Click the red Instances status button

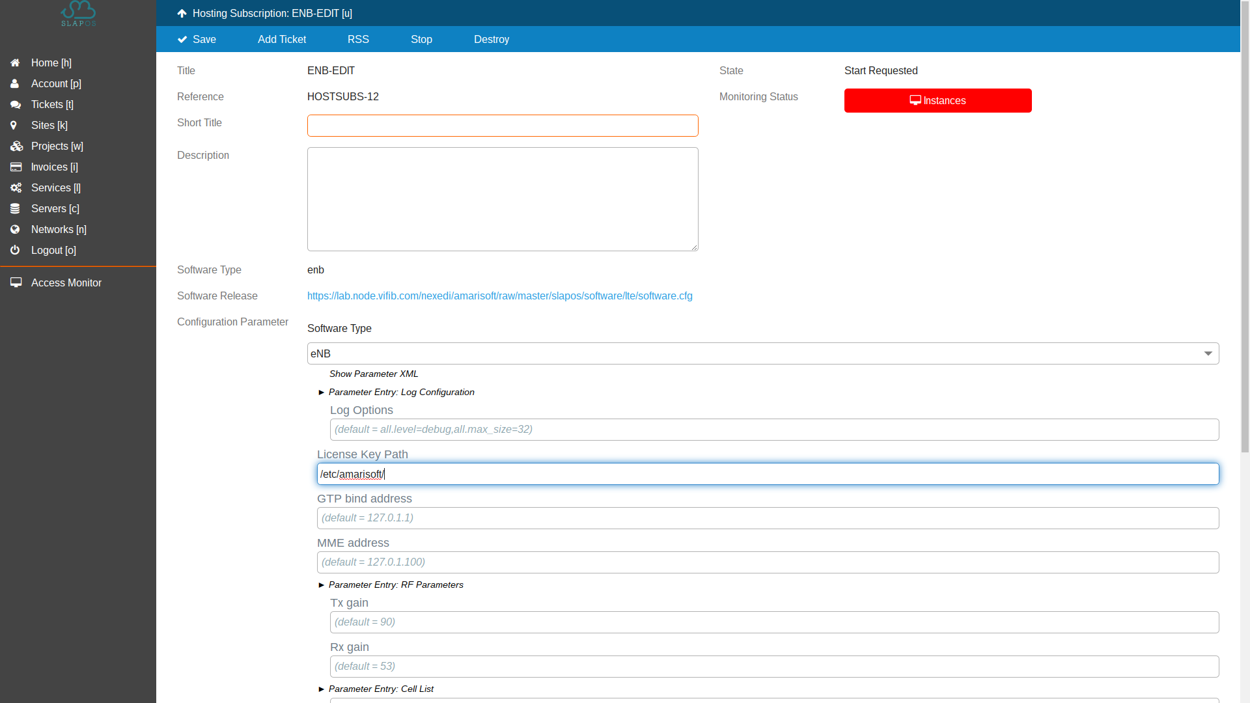pyautogui.click(x=937, y=101)
